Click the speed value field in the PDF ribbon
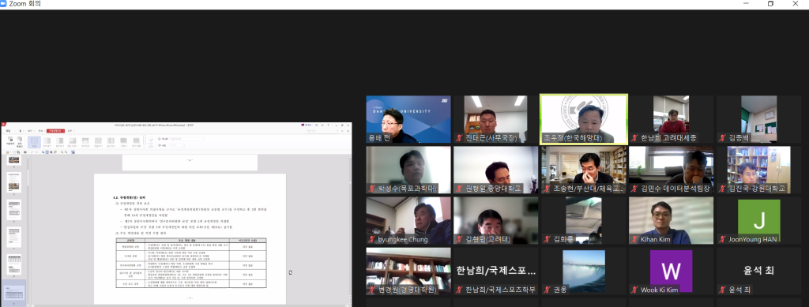 tap(177, 145)
